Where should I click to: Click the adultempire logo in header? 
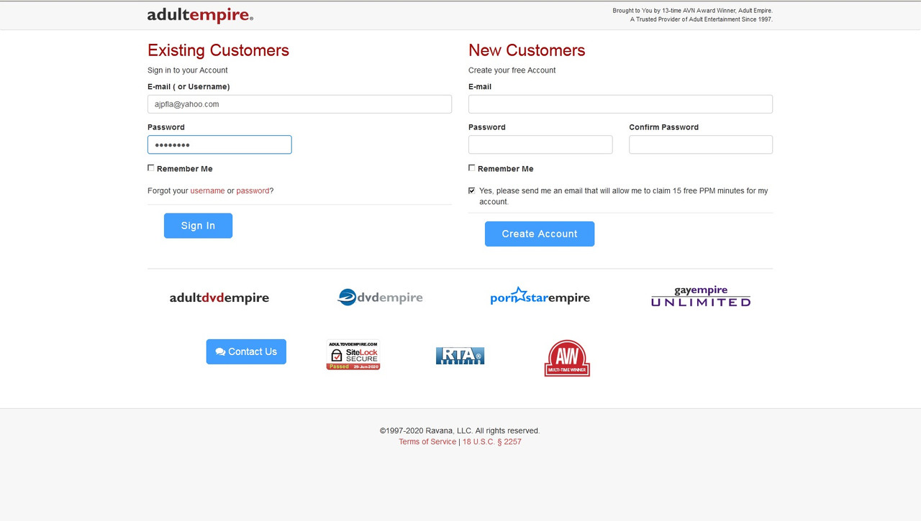(200, 15)
